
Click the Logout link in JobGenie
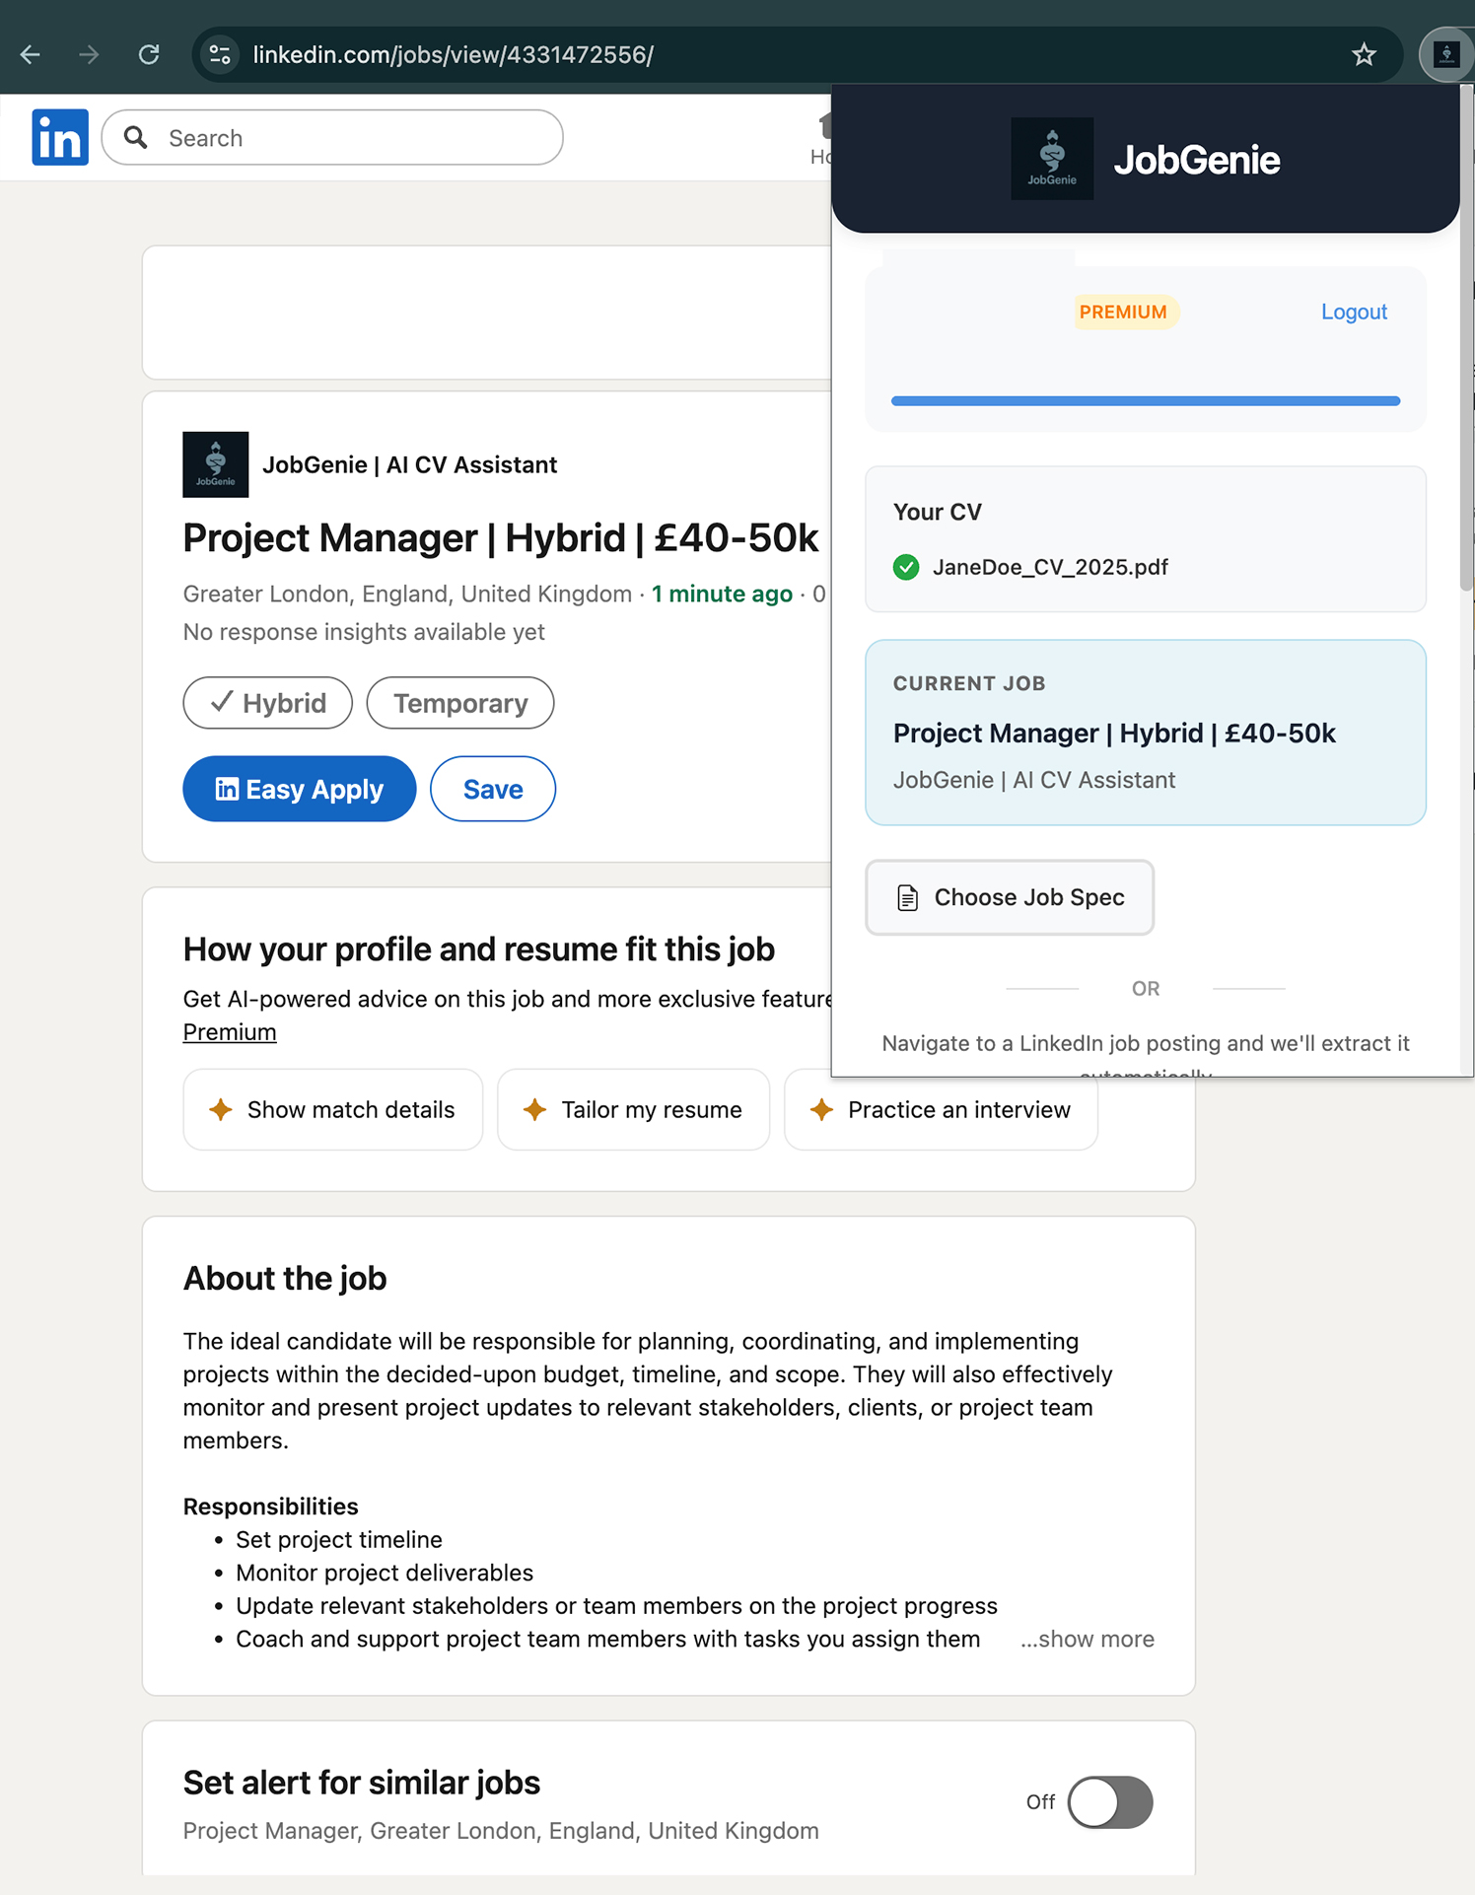point(1354,312)
